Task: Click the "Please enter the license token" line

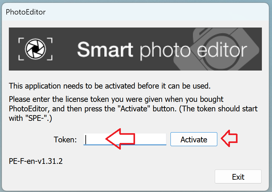Action: click(116, 99)
